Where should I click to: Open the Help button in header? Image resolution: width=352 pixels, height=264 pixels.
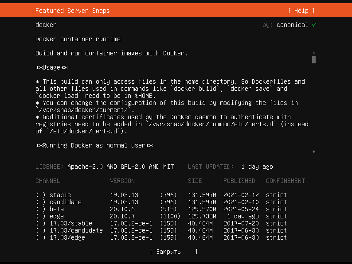tap(301, 11)
